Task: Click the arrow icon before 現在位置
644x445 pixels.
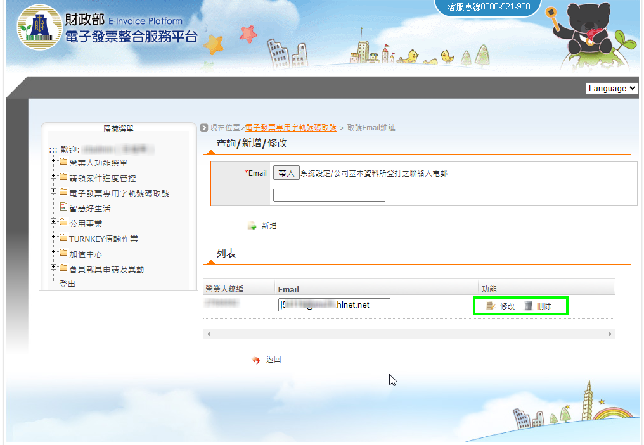Action: click(x=204, y=128)
